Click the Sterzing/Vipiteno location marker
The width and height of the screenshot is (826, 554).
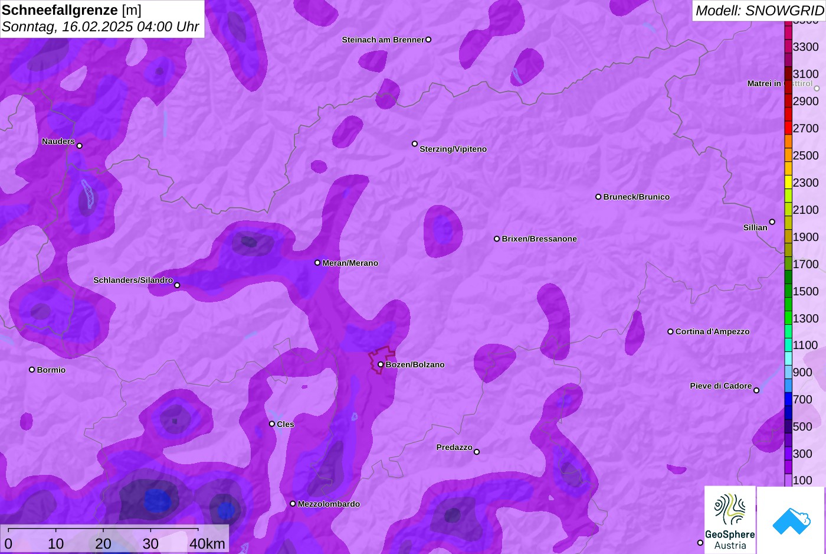[x=415, y=144]
